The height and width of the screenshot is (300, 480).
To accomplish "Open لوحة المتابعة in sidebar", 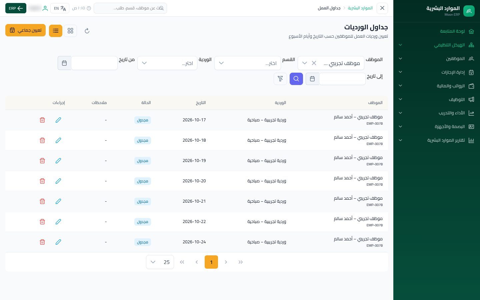I will (437, 31).
